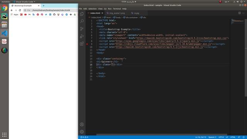Open notifications bell in status bar
Image resolution: width=247 pixels, height=139 pixels.
click(244, 137)
